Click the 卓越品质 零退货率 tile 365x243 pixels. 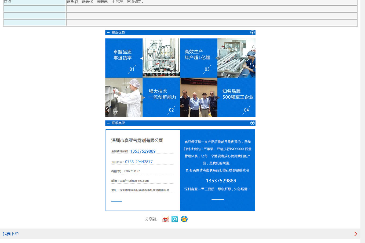click(x=124, y=58)
